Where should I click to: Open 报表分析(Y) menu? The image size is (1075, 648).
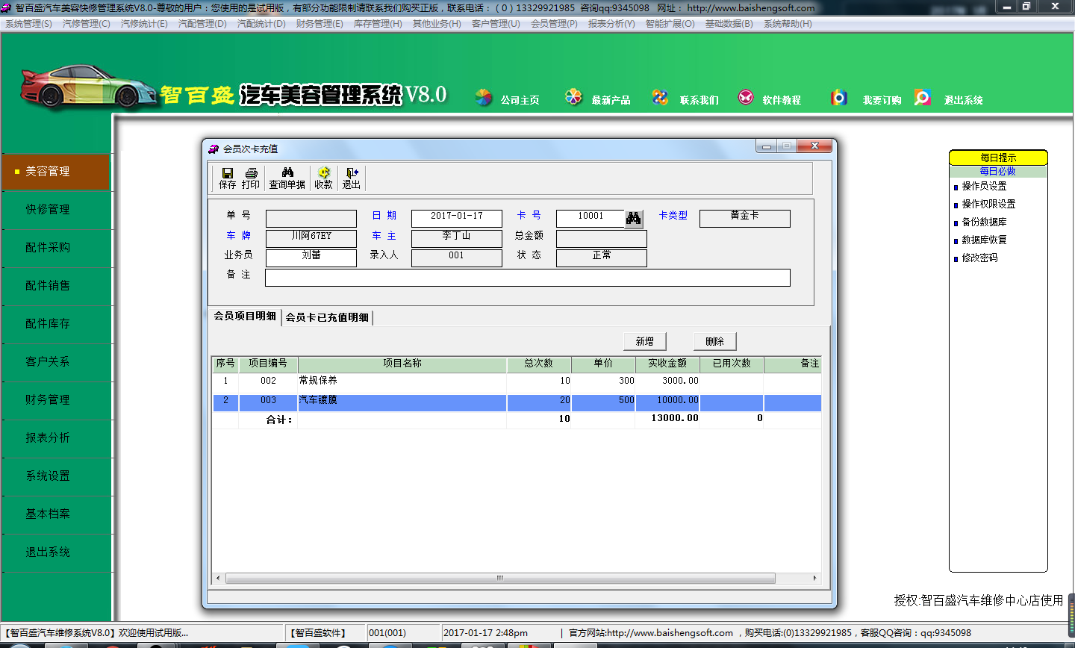(x=611, y=24)
